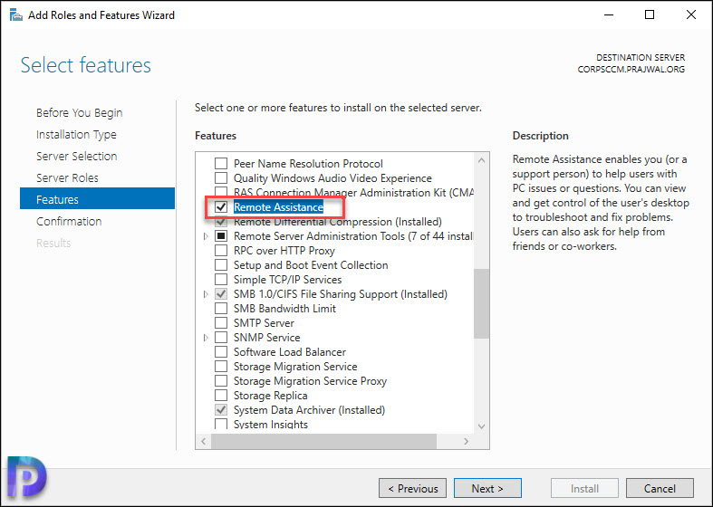
Task: Click the wizard icon in the title bar
Action: tap(16, 15)
